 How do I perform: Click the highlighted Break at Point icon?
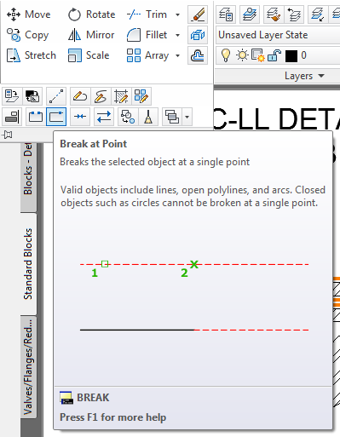click(x=56, y=117)
